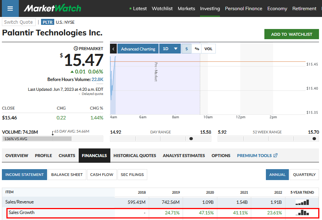Click the 2021 Sales/Revenue value 1.54B
The image size is (322, 220).
click(x=242, y=202)
